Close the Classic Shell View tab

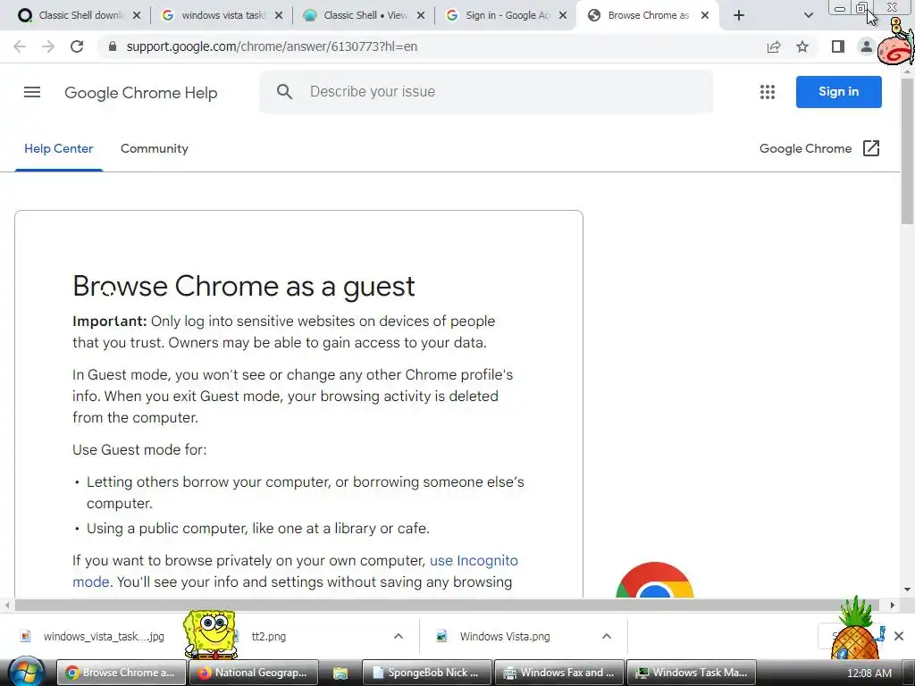tap(421, 15)
